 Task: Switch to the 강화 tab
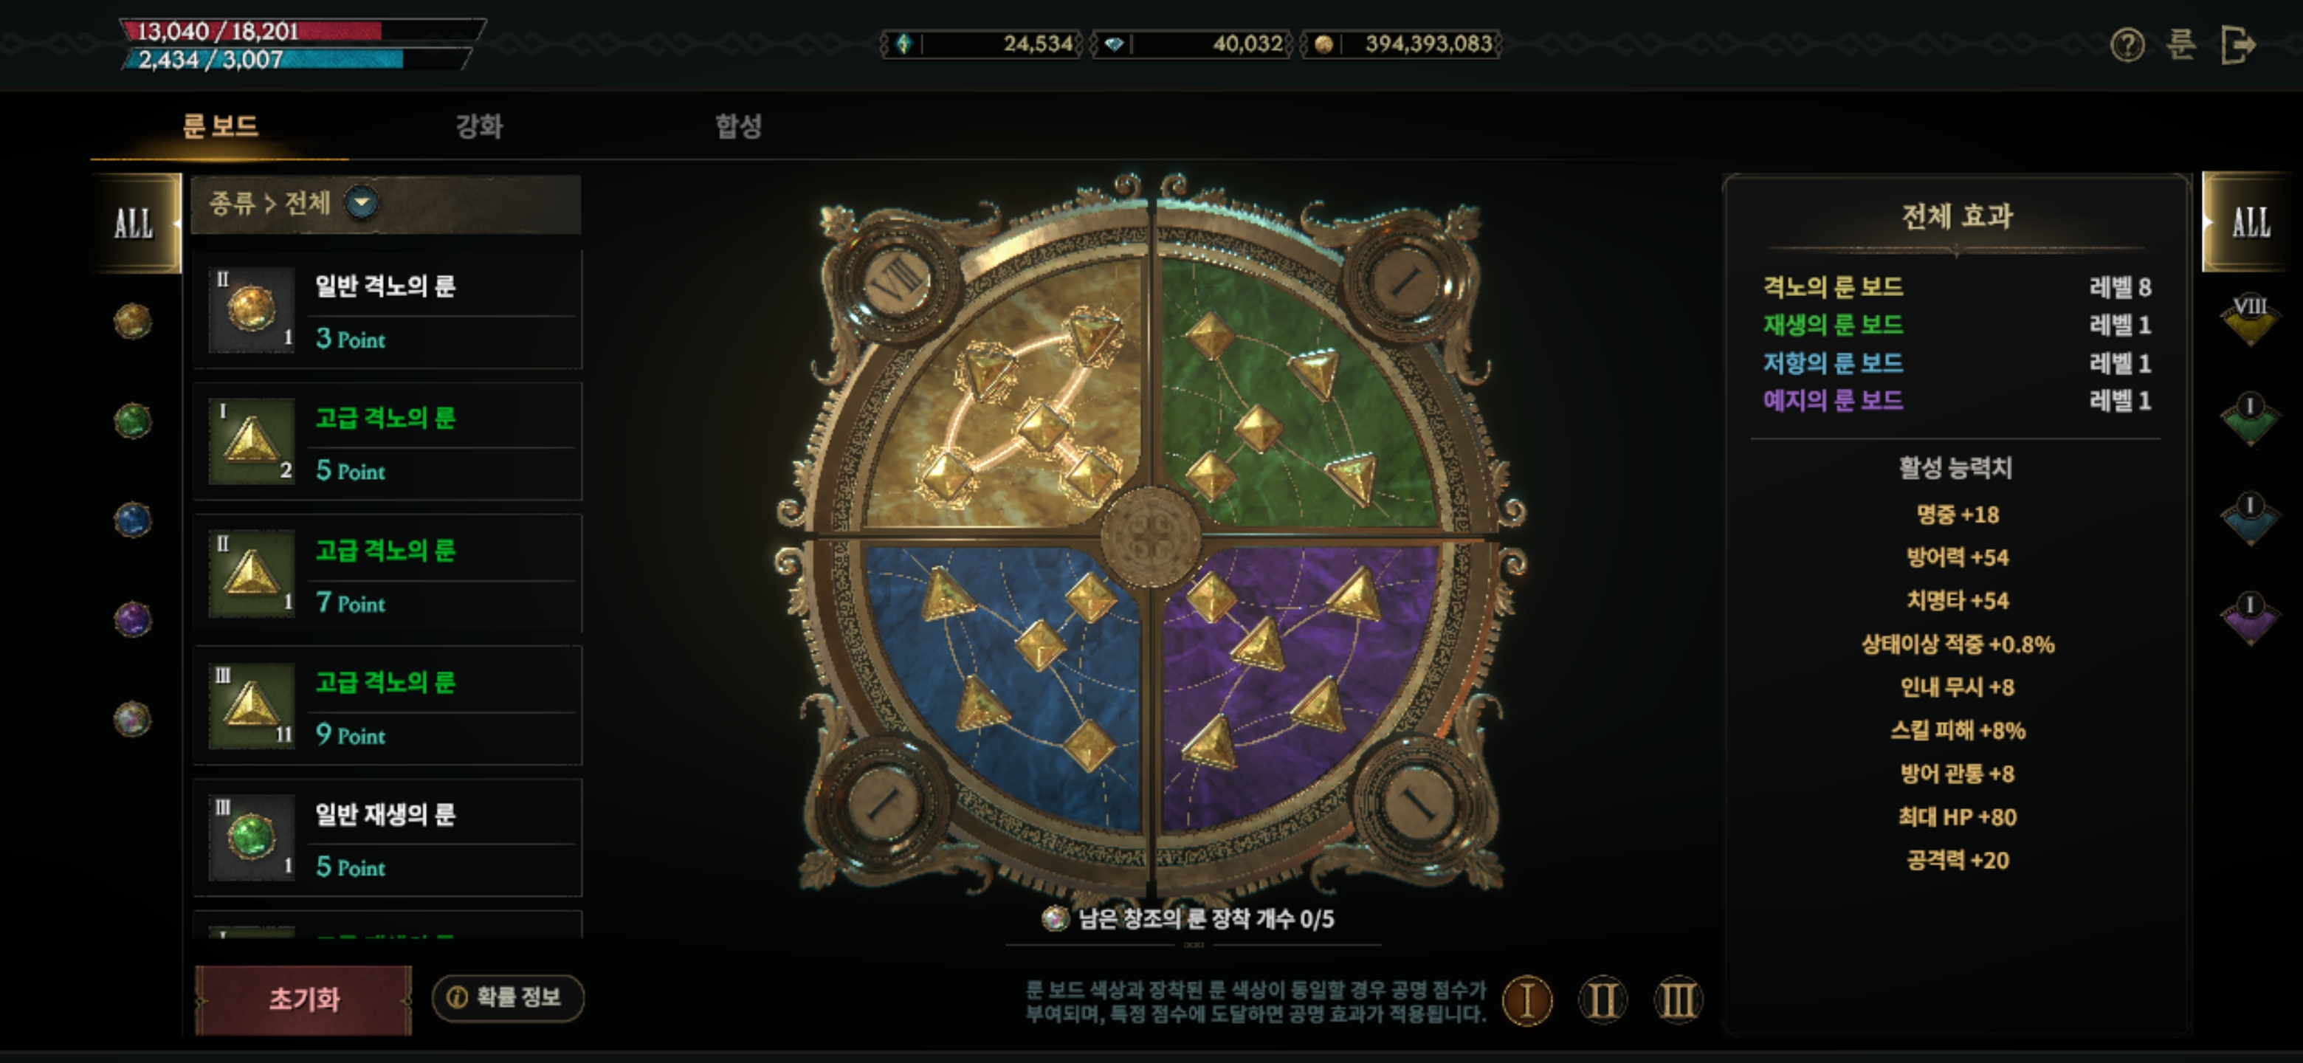[x=479, y=125]
